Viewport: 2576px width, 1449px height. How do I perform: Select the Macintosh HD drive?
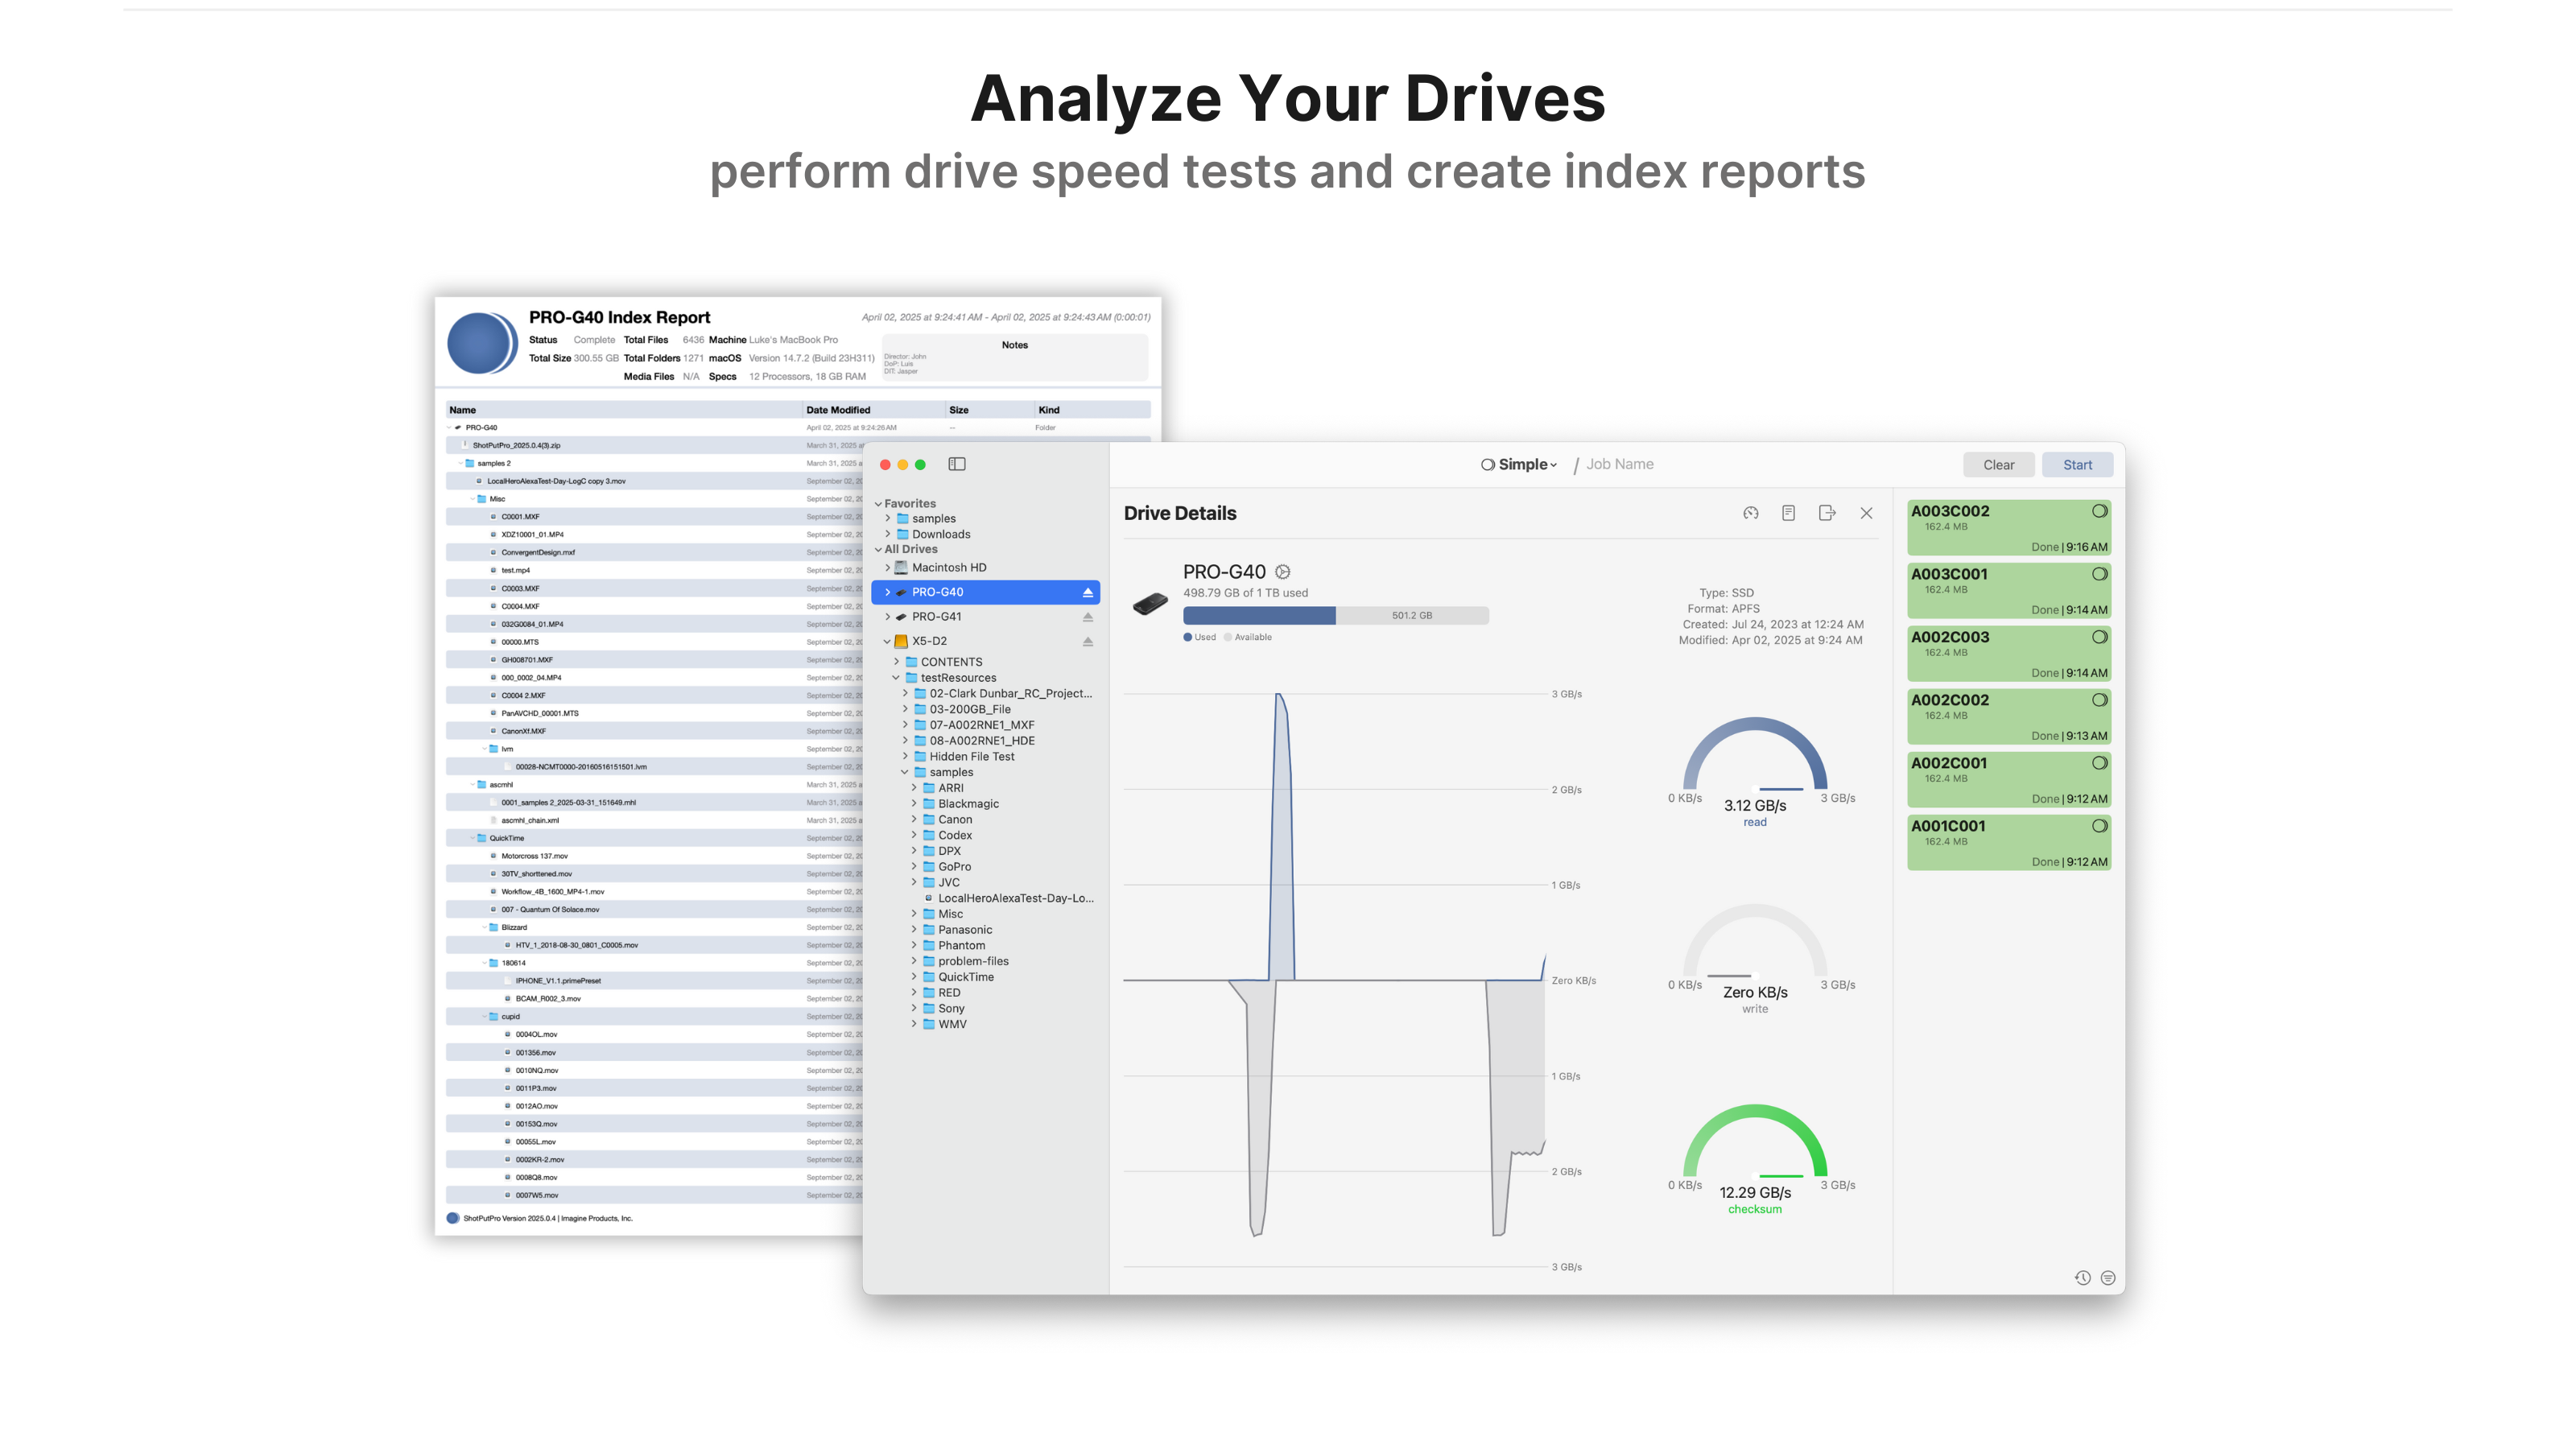948,567
